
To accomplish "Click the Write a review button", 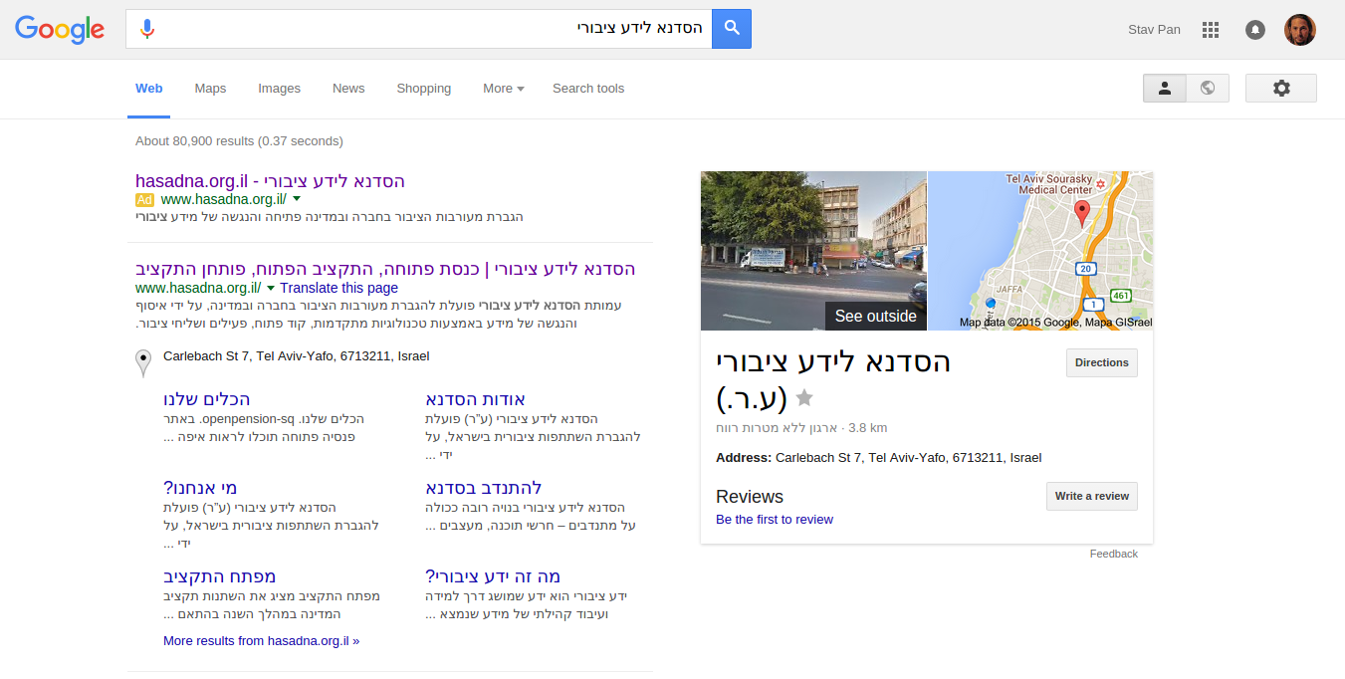I will pyautogui.click(x=1091, y=497).
